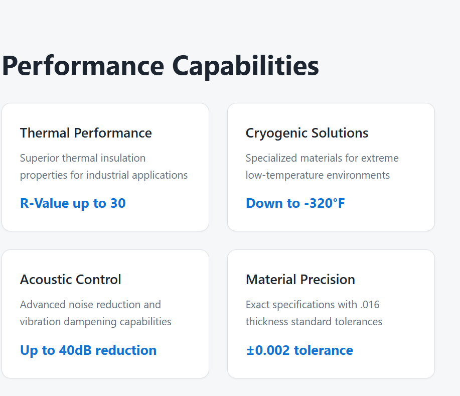This screenshot has height=396, width=460.
Task: Click the word 'Capabilities' in the page heading
Action: 245,66
